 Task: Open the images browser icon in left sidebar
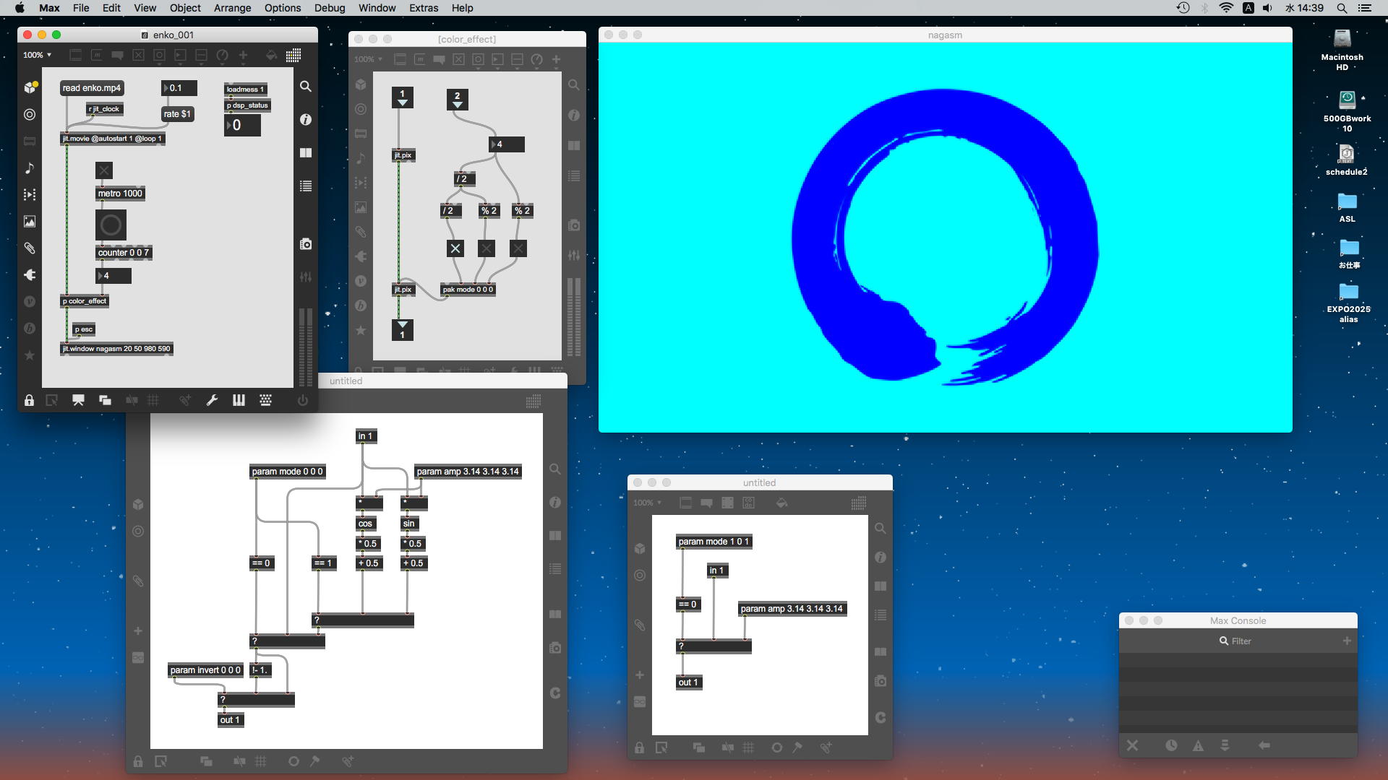click(30, 222)
